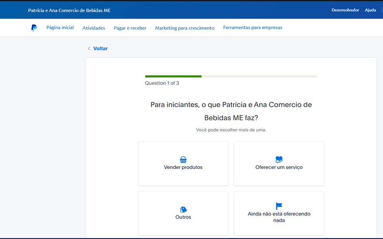Image resolution: width=383 pixels, height=239 pixels.
Task: Choose Ainda não está oferecendo nada card
Action: pyautogui.click(x=279, y=213)
